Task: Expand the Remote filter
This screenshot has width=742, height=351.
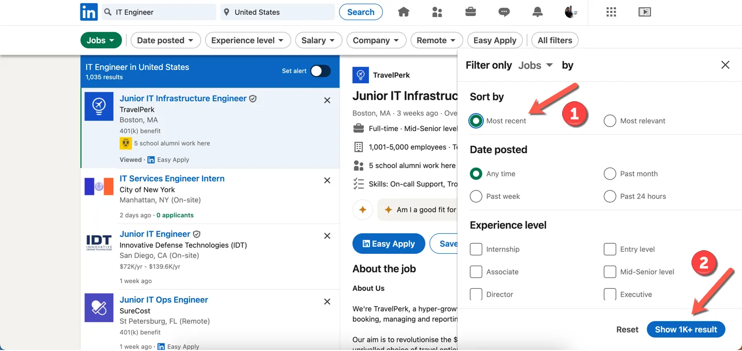Action: click(436, 40)
